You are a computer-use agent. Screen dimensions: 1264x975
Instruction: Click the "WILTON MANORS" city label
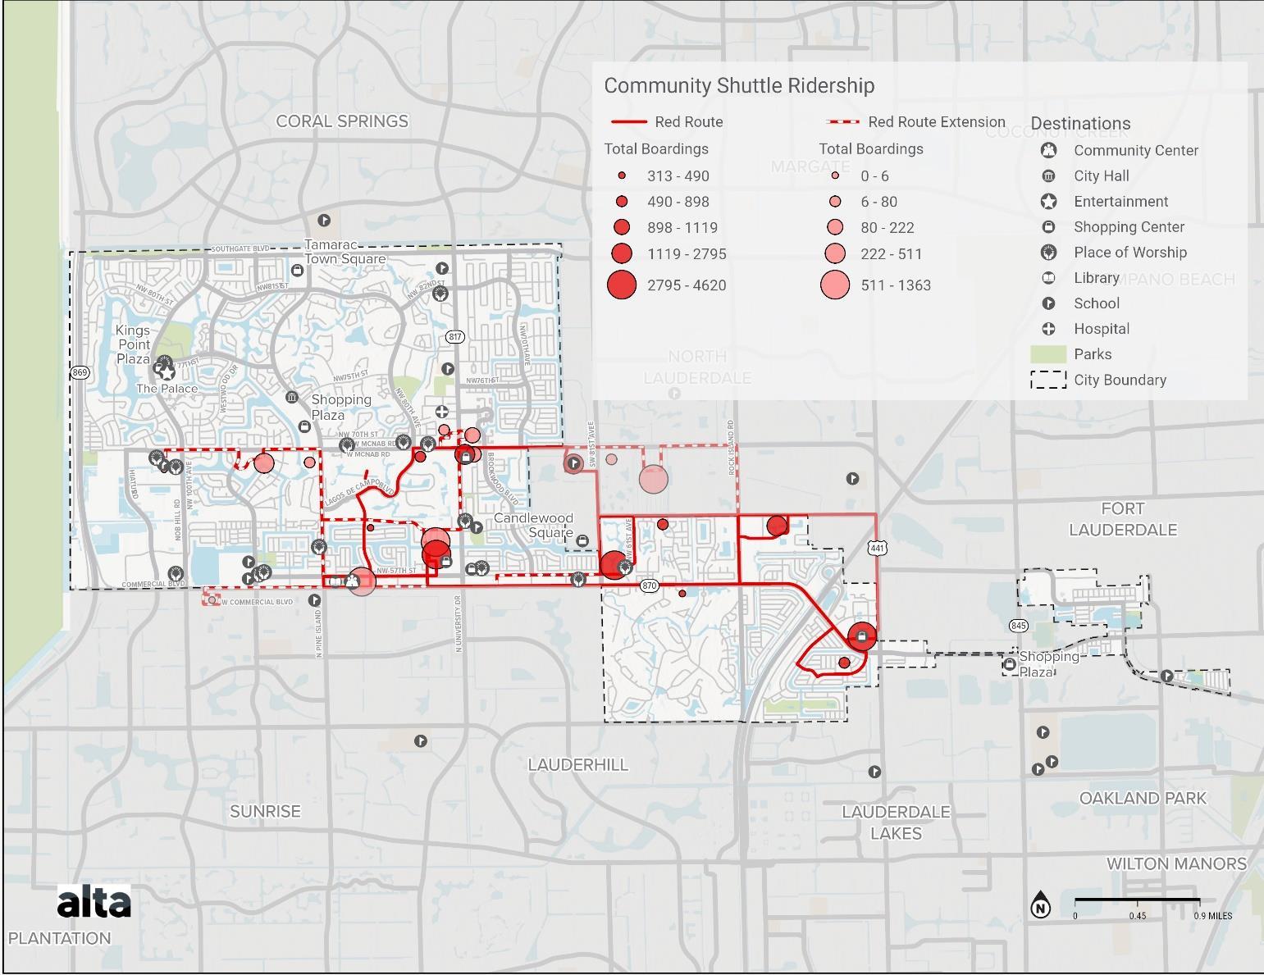1176,863
